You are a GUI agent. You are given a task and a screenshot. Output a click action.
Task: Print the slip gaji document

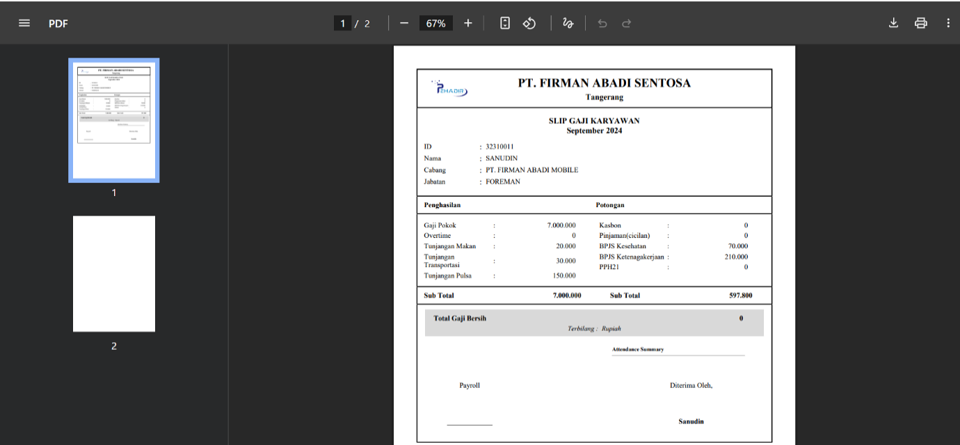(x=920, y=22)
